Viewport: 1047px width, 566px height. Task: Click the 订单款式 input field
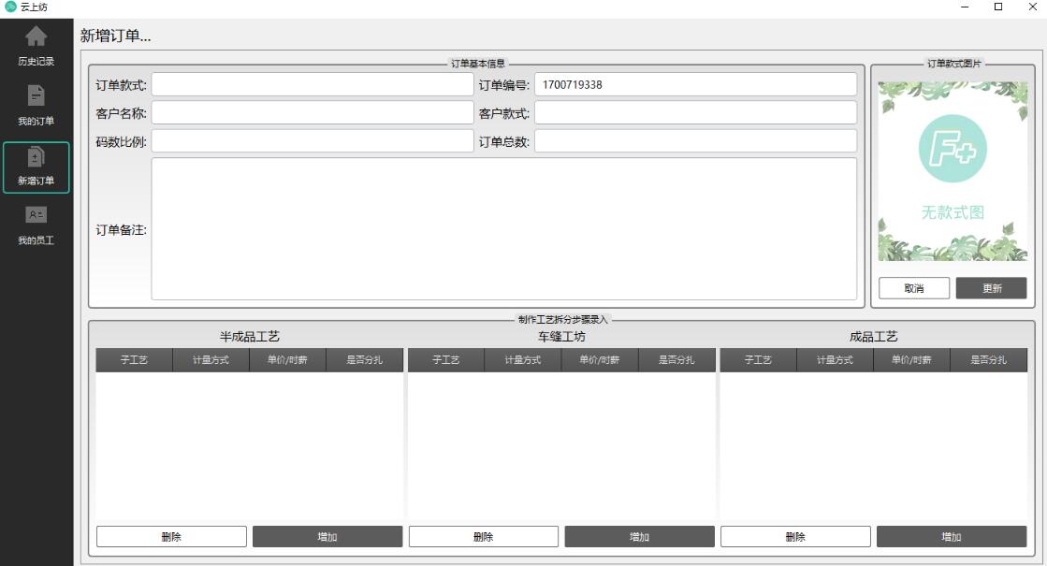(313, 85)
